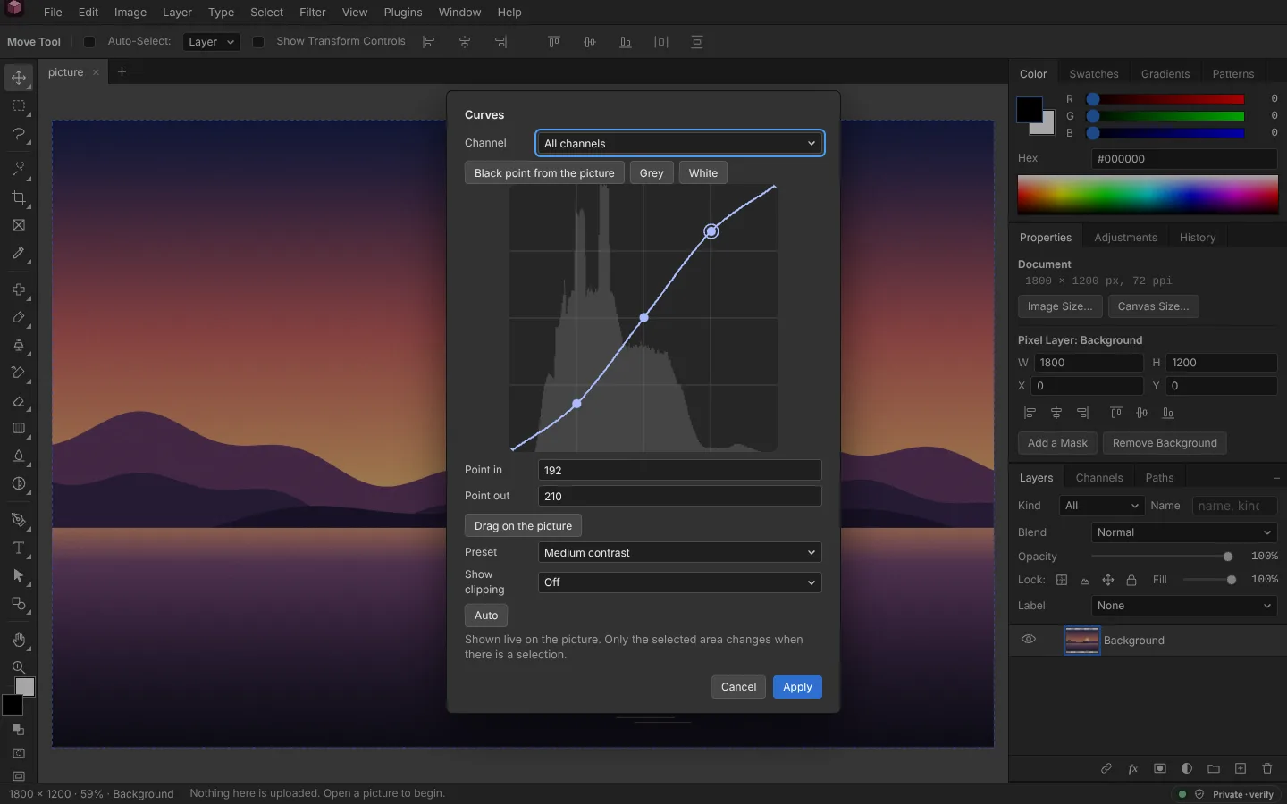Lock all with the padlock icon
The height and width of the screenshot is (804, 1287).
tap(1131, 580)
